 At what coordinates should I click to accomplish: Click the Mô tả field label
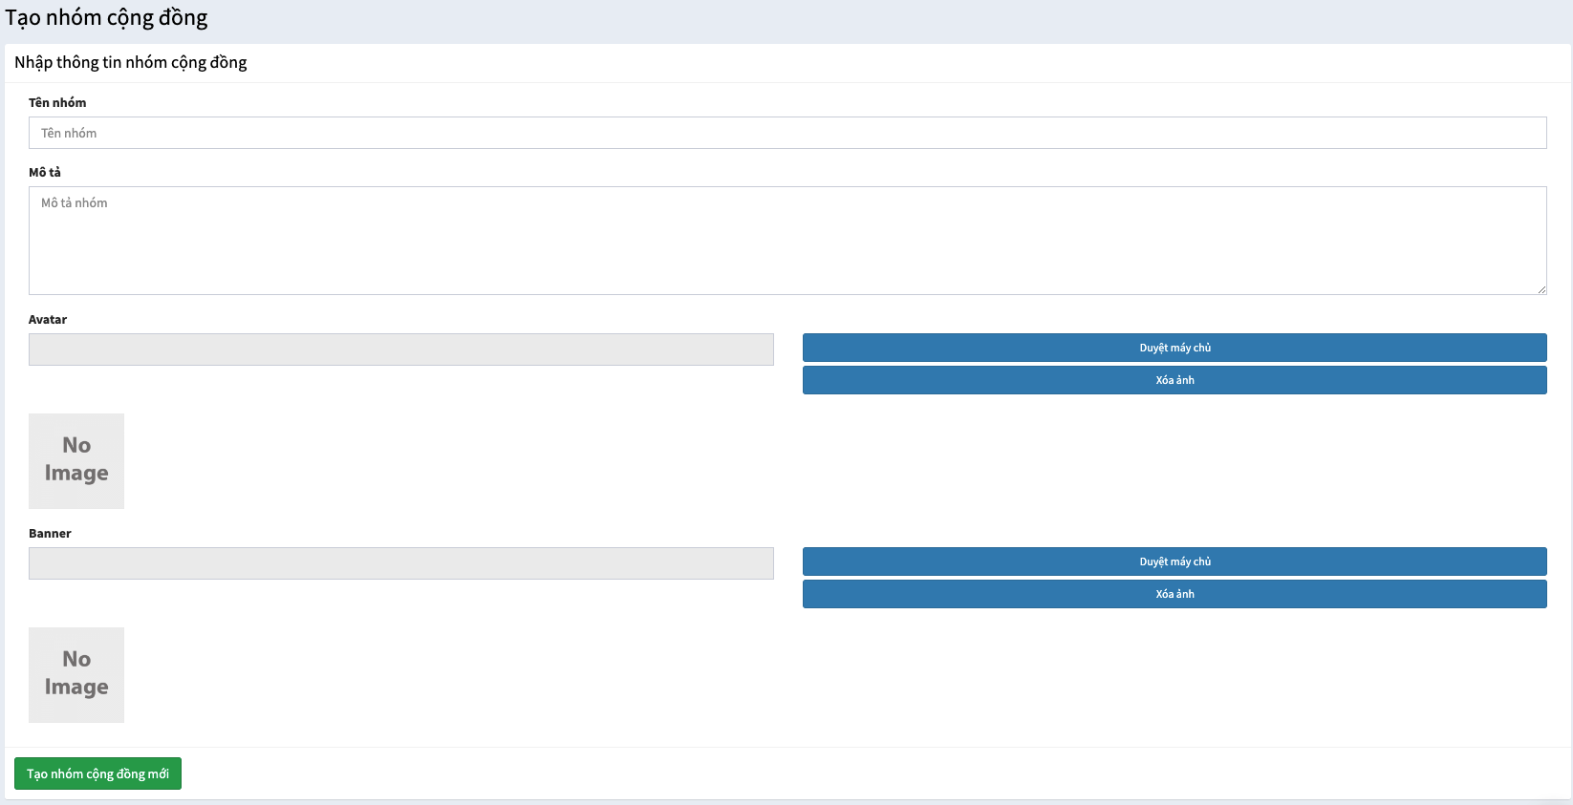45,172
